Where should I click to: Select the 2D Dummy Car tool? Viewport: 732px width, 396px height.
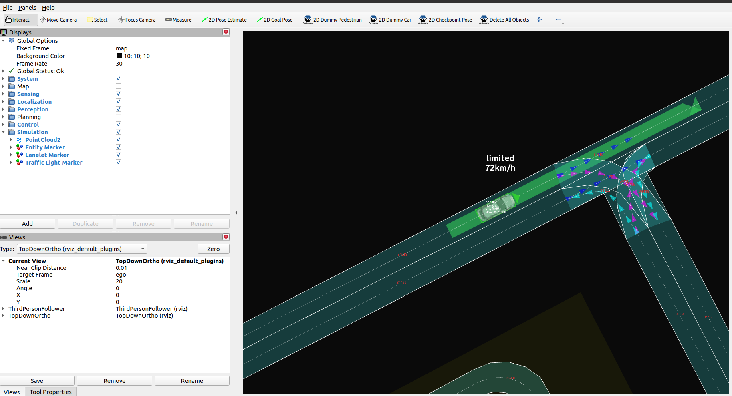coord(390,19)
